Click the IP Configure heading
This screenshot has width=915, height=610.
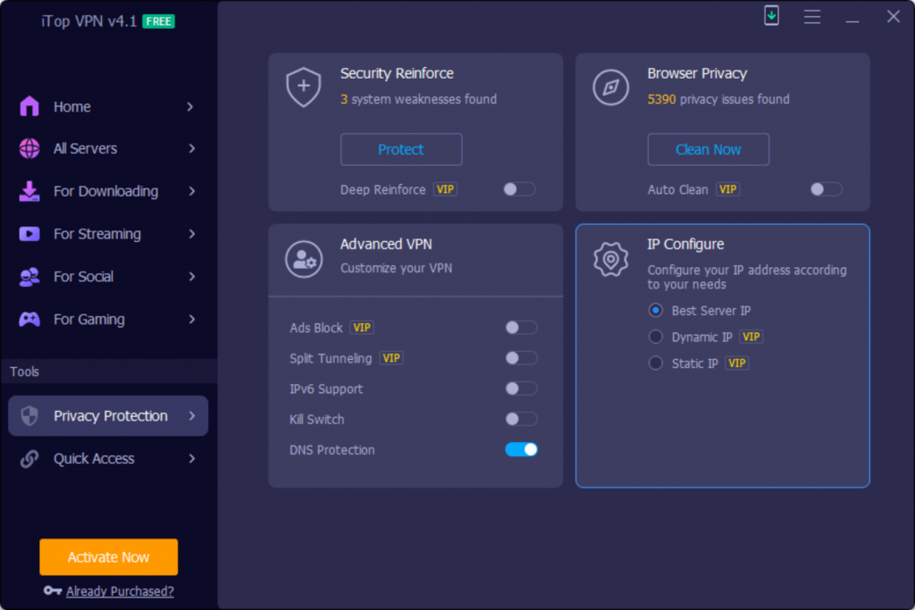[x=685, y=245]
